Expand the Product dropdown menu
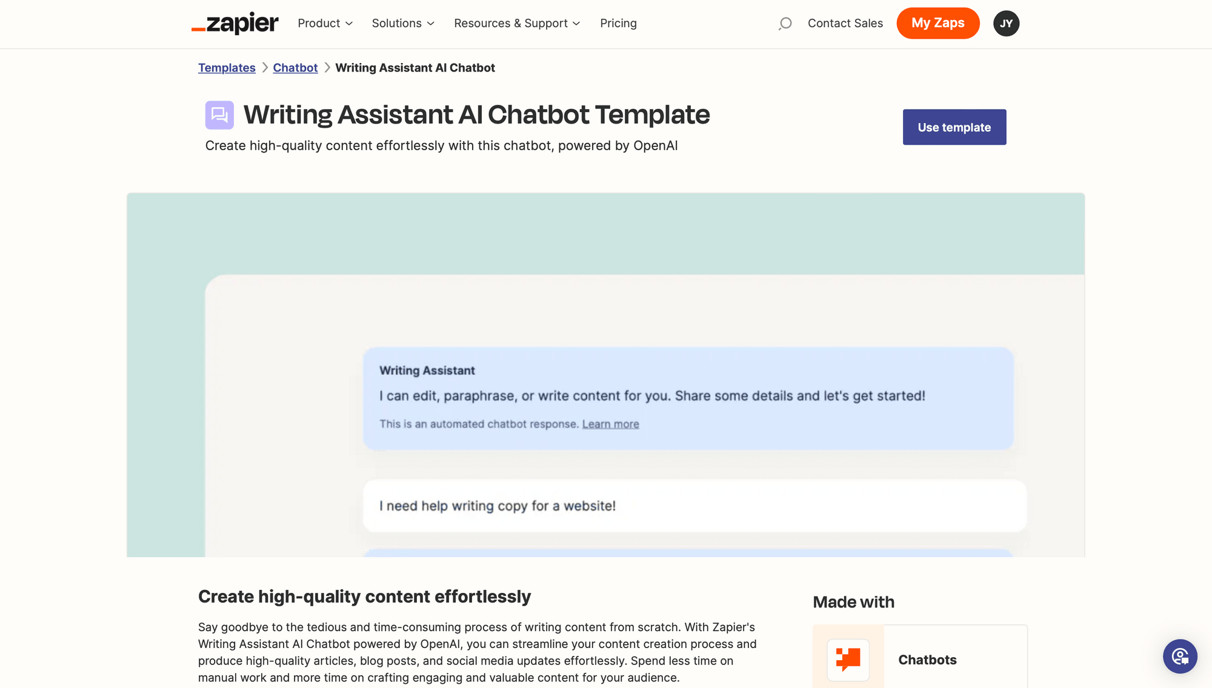 click(x=325, y=22)
